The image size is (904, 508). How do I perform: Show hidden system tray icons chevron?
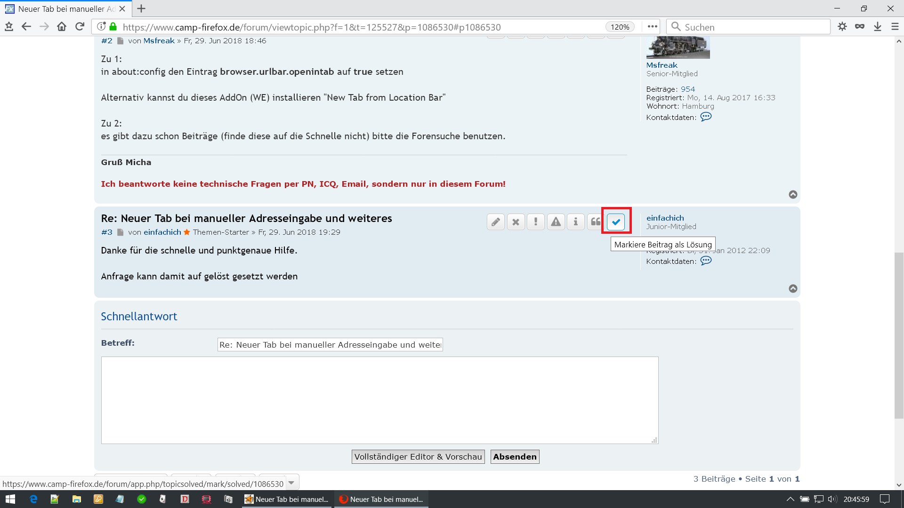[791, 499]
